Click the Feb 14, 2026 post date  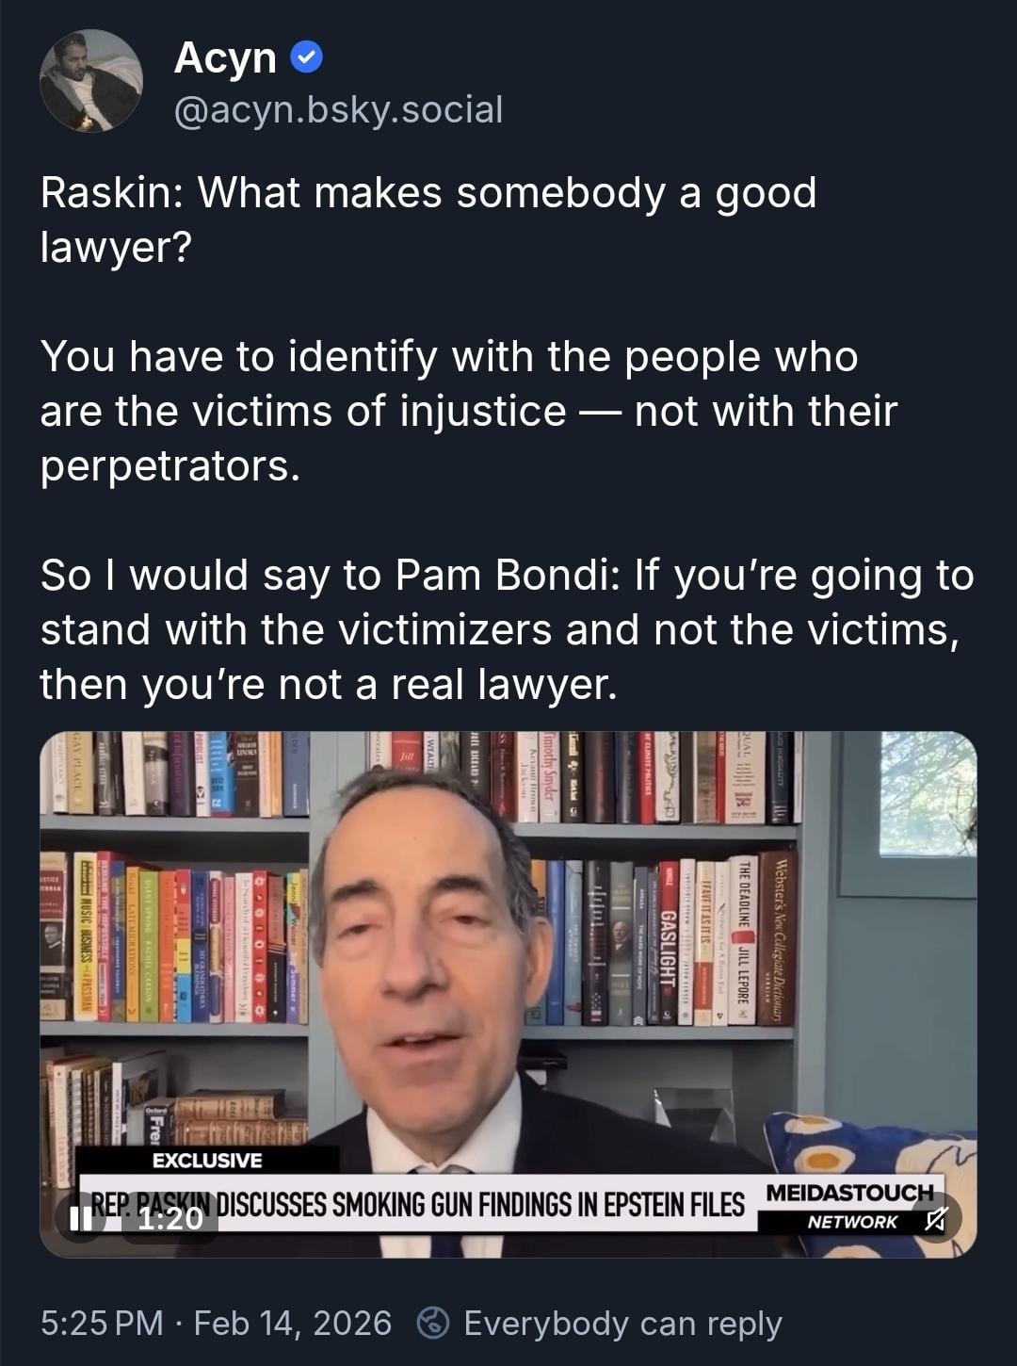[x=292, y=1323]
